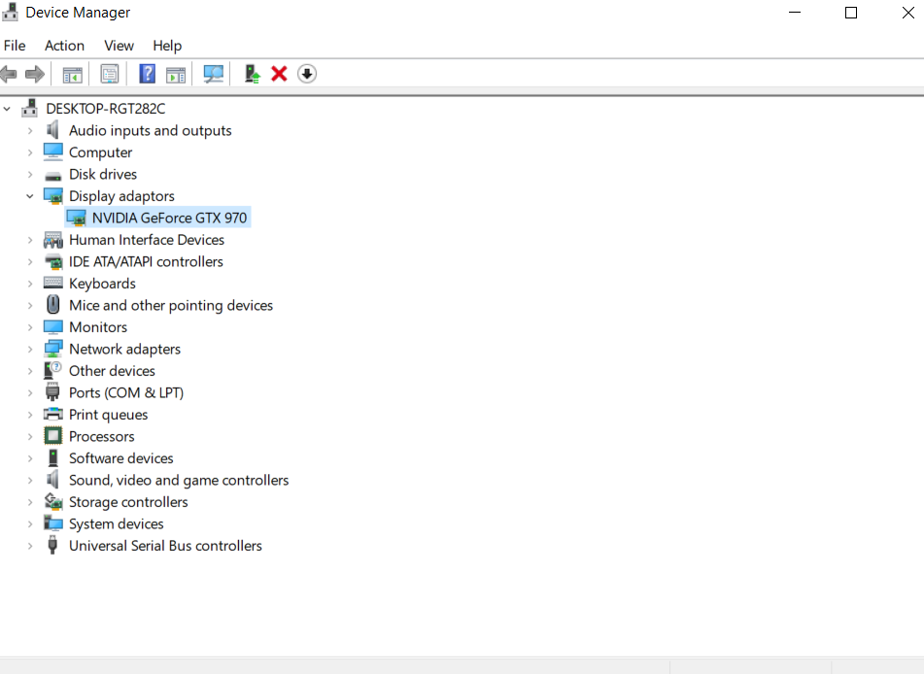Viewport: 924px width, 674px height.
Task: Click the Human Interface Devices icon
Action: point(53,240)
